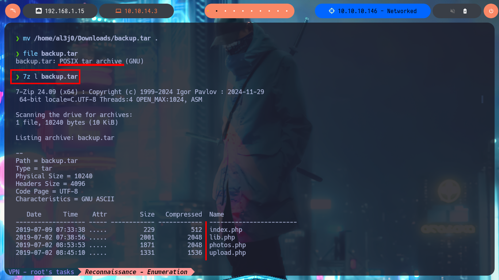Click size value 1871 of photos.php
The height and width of the screenshot is (280, 499).
[x=147, y=245]
